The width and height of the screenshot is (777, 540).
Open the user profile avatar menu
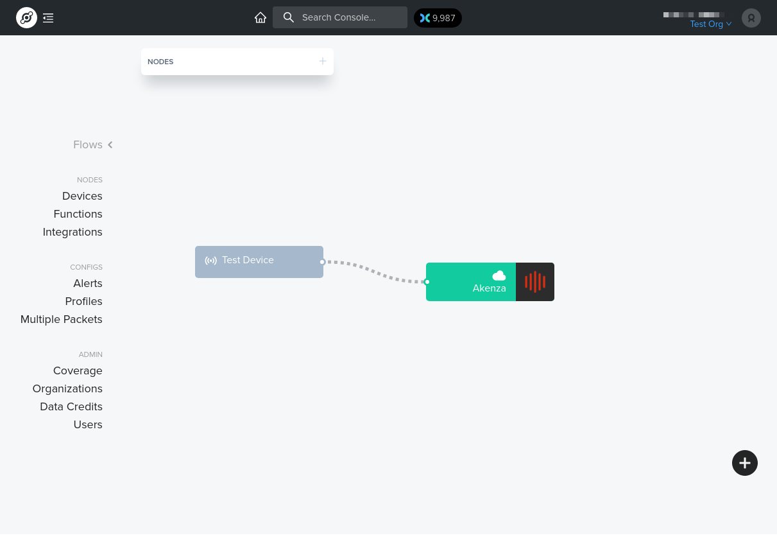click(x=751, y=18)
